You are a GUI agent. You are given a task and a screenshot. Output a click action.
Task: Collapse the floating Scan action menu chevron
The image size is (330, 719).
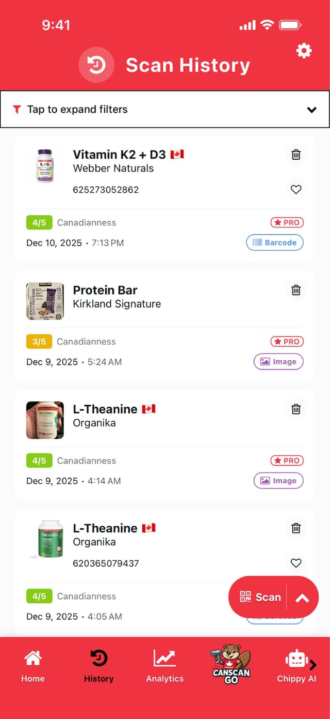[301, 597]
